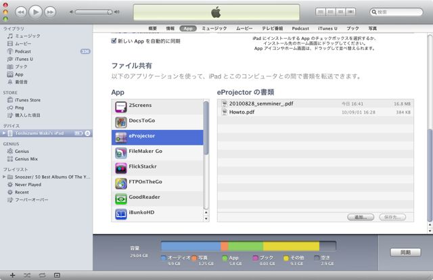Viewport: 433px width, 280px height.
Task: Click in the search field
Action: pos(396,12)
